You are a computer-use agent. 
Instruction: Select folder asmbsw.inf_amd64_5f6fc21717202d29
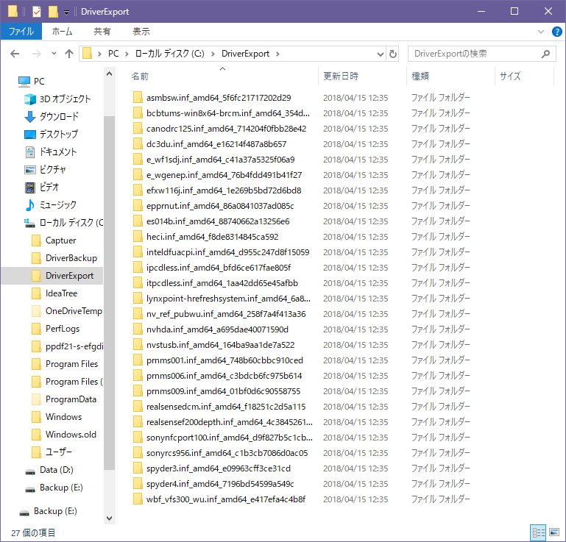click(x=219, y=98)
